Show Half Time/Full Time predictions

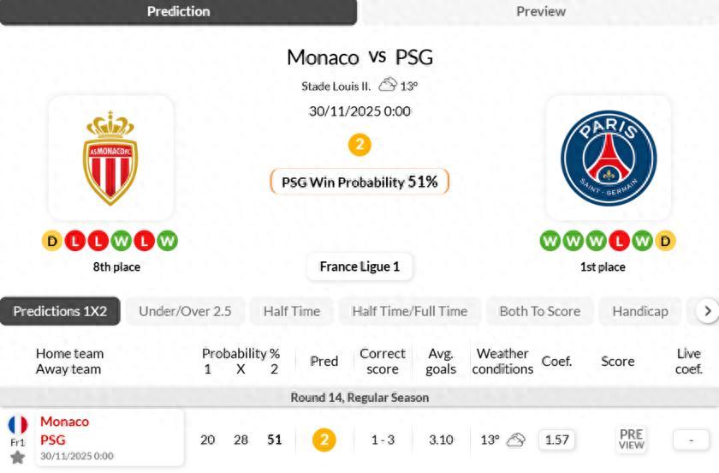[409, 311]
